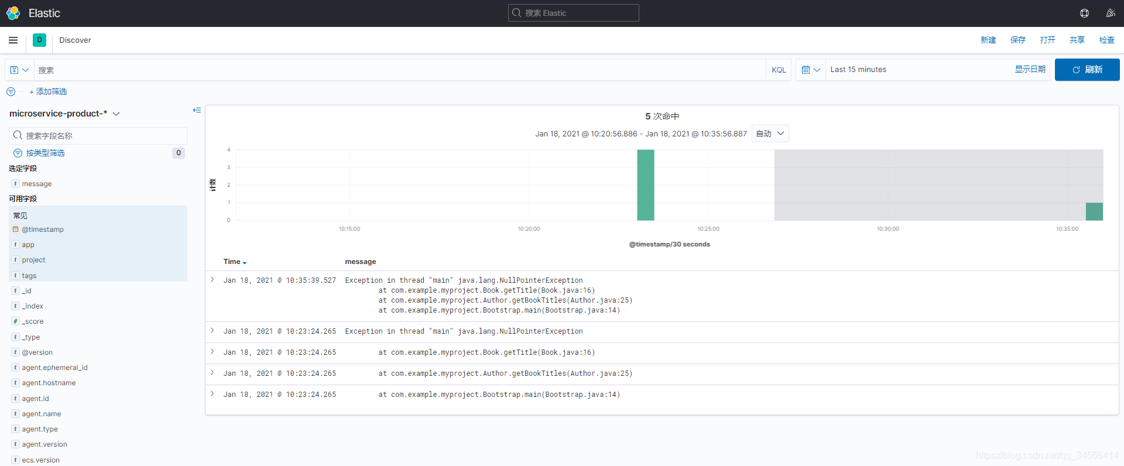This screenshot has height=466, width=1124.
Task: Click the agent.name field type icon
Action: [16, 414]
